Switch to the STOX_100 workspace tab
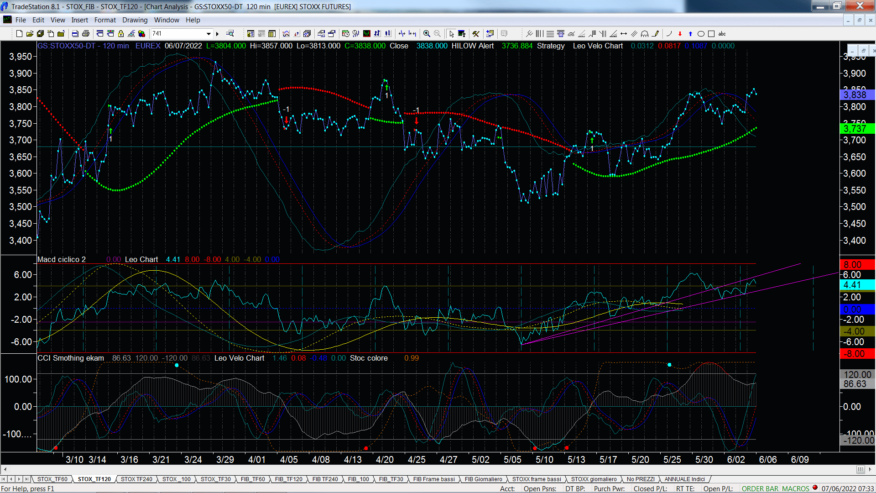Screen dimensions: 876x493 point(177,479)
